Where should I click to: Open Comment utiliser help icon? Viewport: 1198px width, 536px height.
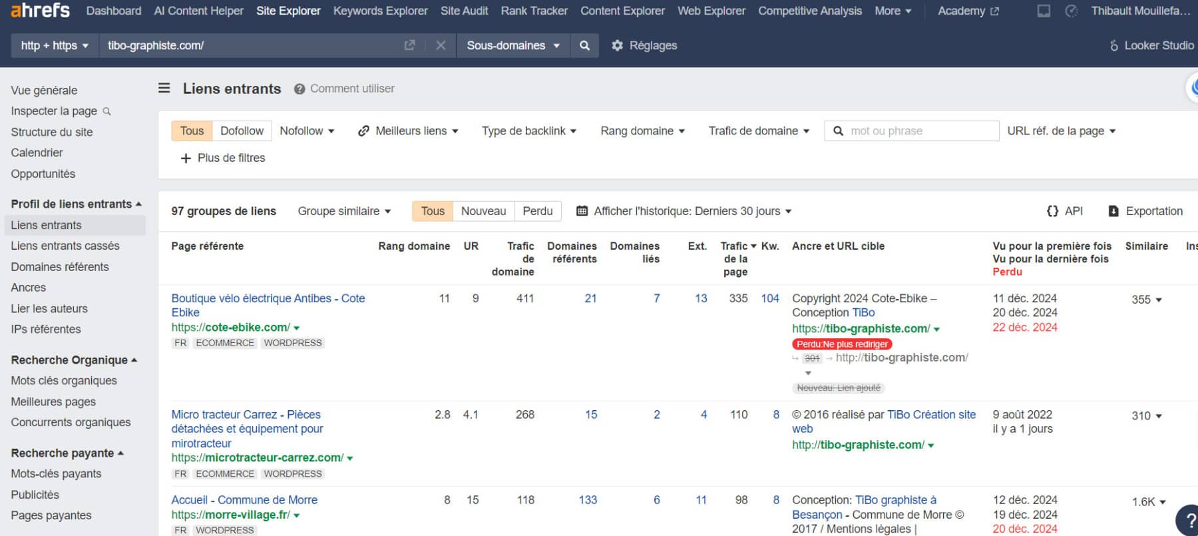click(299, 89)
